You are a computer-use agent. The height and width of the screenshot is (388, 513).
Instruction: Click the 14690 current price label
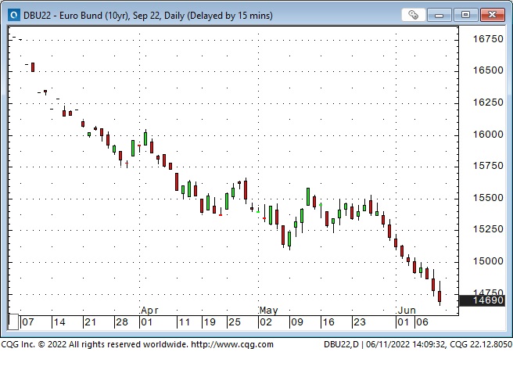click(x=482, y=300)
